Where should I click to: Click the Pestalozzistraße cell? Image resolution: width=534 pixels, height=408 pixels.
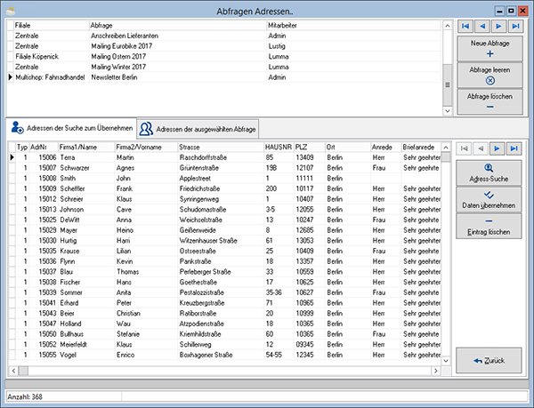tap(221, 292)
